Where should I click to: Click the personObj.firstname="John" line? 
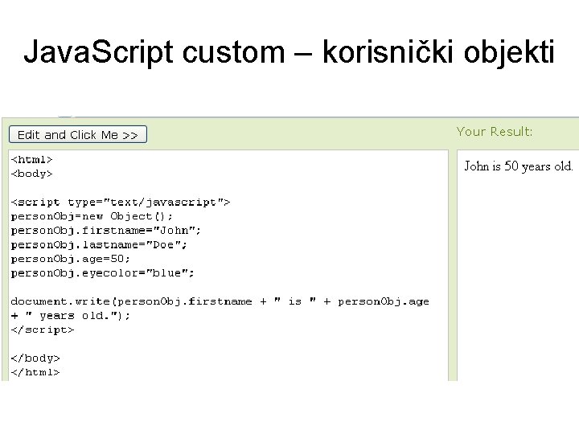(106, 231)
